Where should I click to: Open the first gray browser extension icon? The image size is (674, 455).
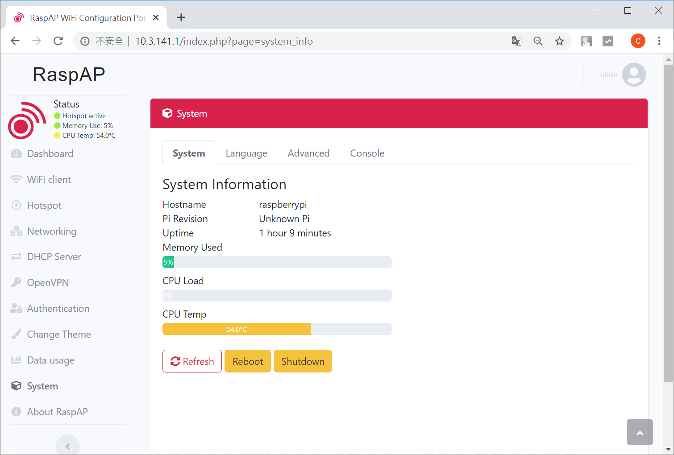[587, 41]
